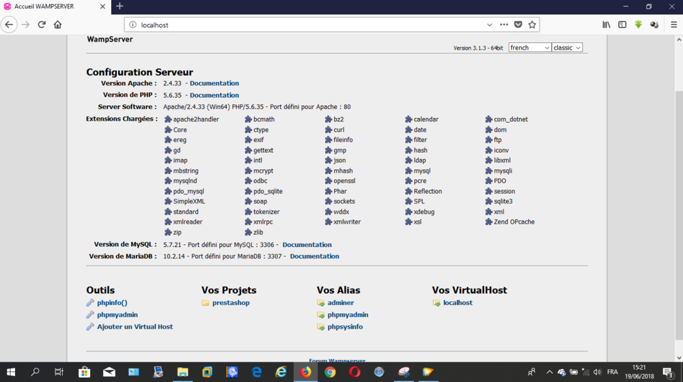Open the Firefox Library icon
683x382 pixels.
[607, 25]
